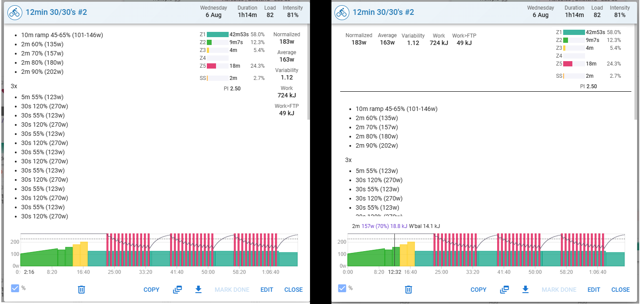
Task: Click the duplicate icon in the left panel
Action: point(177,290)
